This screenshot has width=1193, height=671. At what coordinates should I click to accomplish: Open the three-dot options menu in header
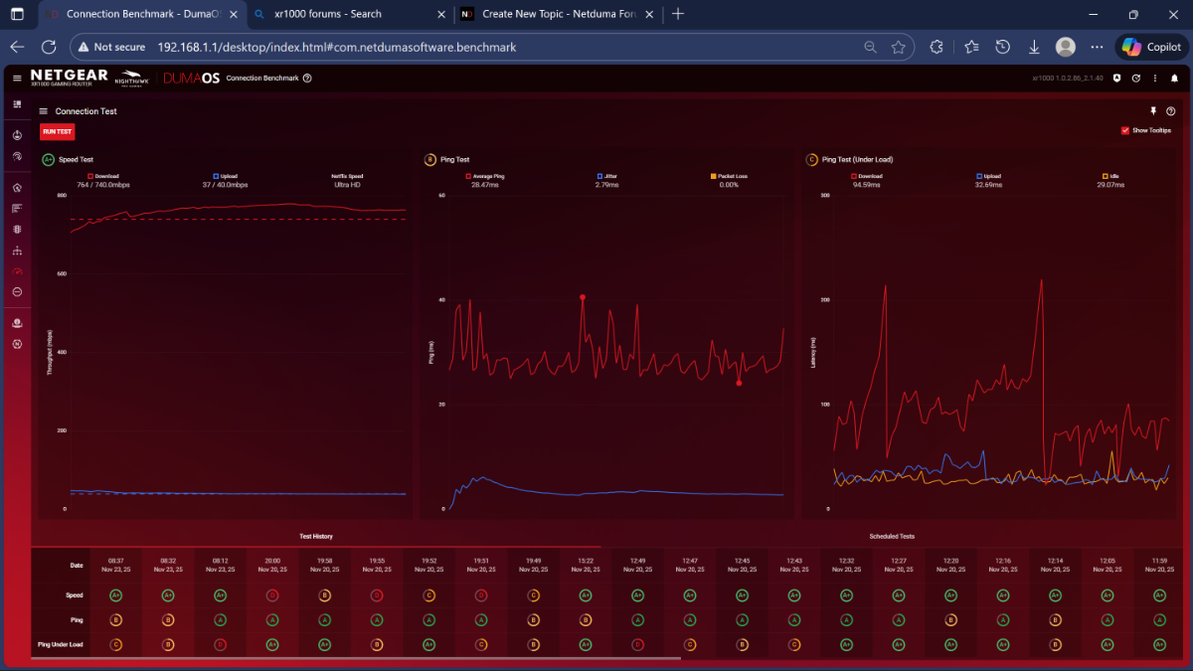pyautogui.click(x=1154, y=78)
